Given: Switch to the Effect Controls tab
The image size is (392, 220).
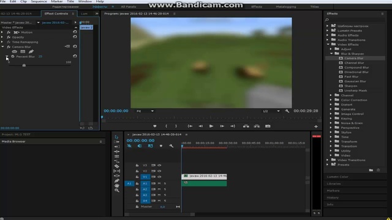Looking at the screenshot, I should pos(56,13).
